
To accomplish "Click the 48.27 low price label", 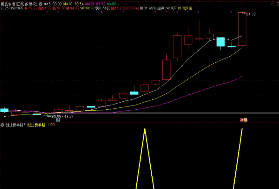I will tap(69, 116).
